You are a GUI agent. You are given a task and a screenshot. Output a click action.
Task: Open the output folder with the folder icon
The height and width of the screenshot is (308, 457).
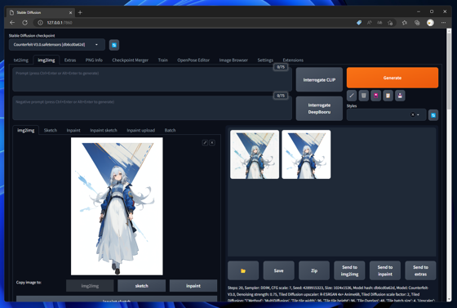pos(243,270)
